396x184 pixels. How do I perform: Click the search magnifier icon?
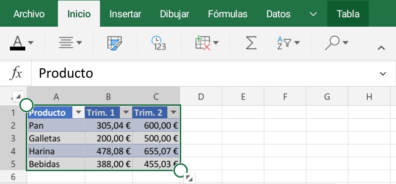(x=332, y=43)
